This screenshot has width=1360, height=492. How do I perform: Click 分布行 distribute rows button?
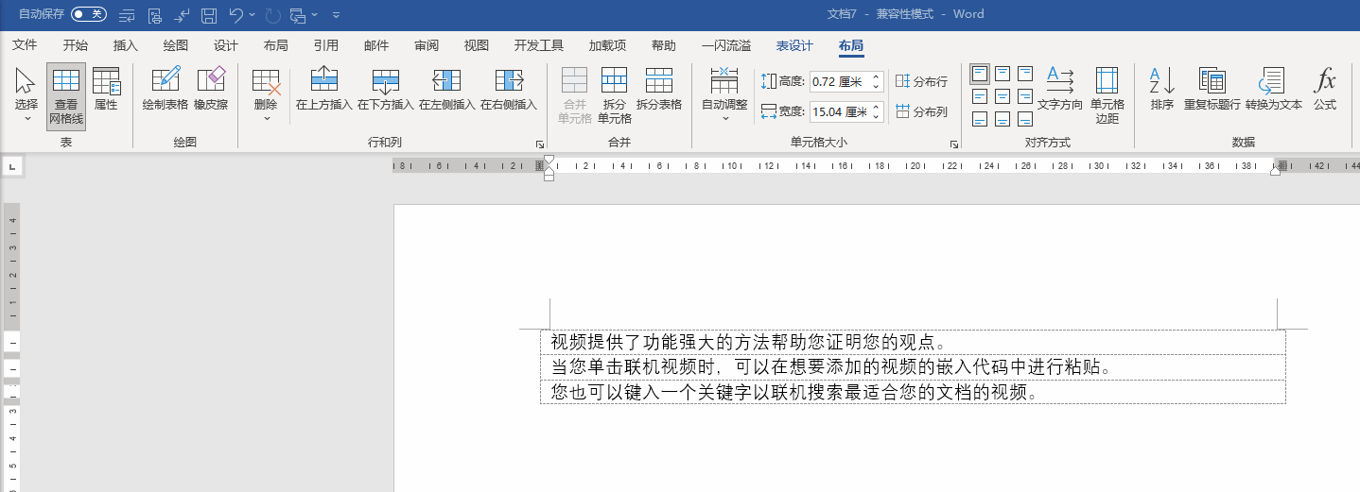pyautogui.click(x=922, y=82)
